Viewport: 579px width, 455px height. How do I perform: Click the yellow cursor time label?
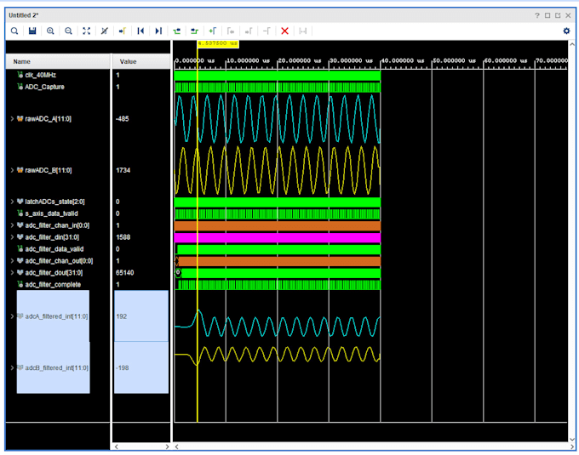tap(218, 43)
